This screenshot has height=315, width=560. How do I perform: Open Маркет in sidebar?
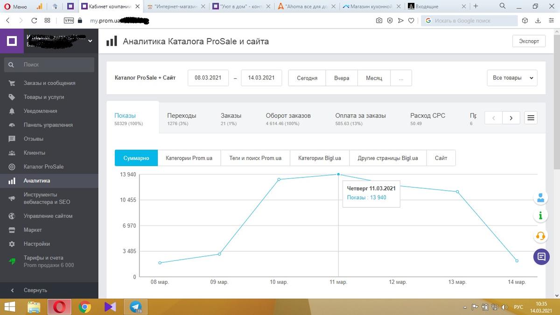click(x=49, y=230)
